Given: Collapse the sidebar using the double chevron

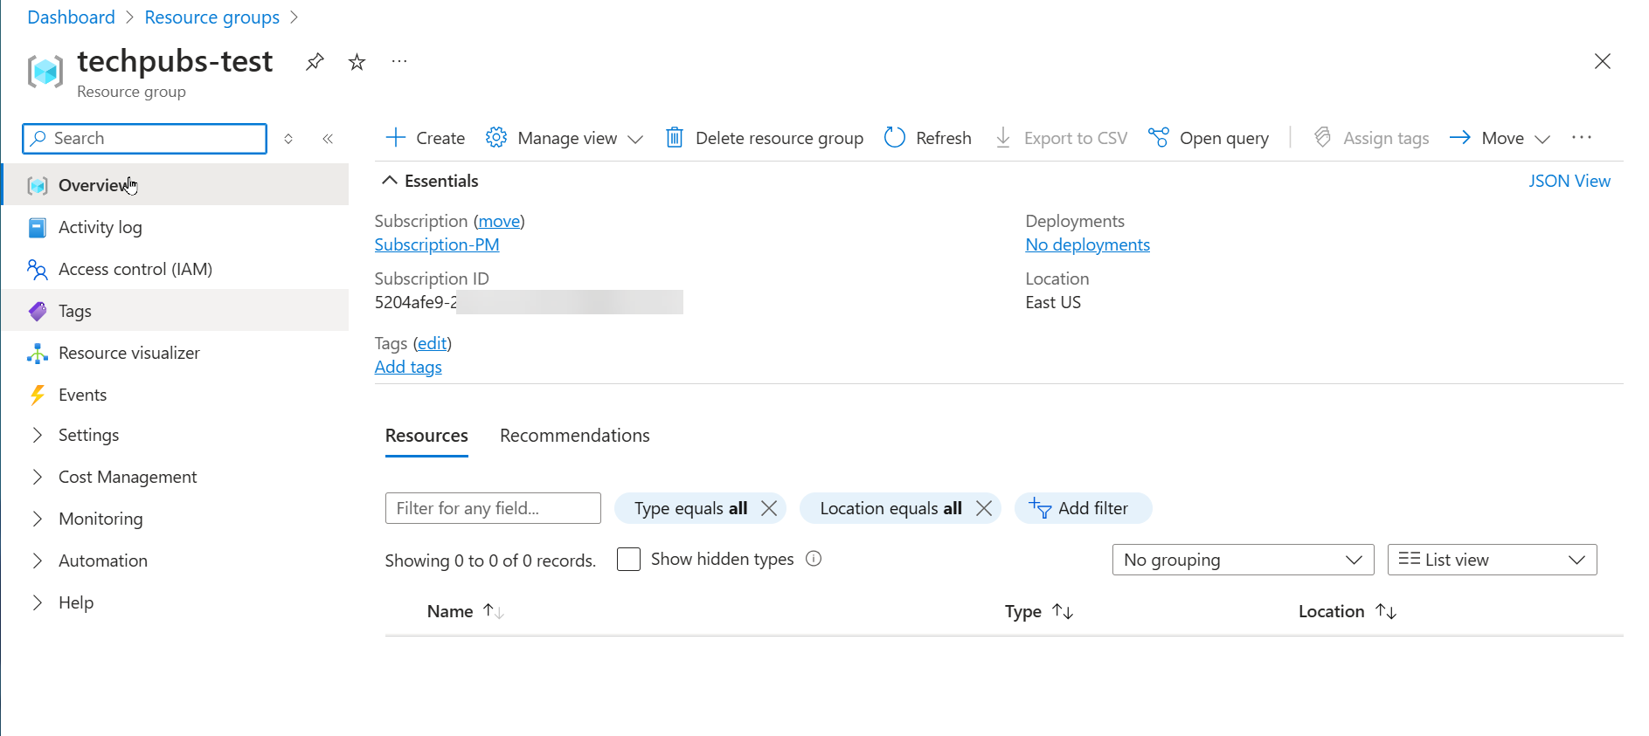Looking at the screenshot, I should (328, 139).
